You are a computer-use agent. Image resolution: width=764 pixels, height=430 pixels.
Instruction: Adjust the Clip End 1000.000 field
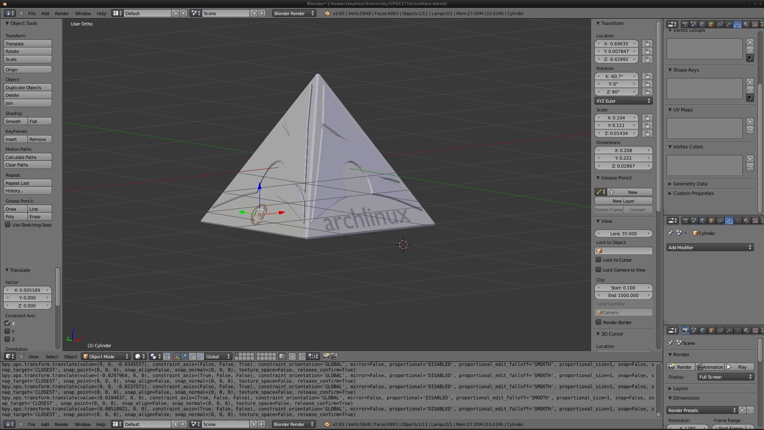pyautogui.click(x=623, y=295)
